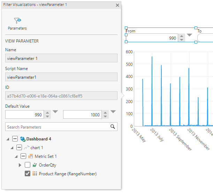
Task: Open the Parameters filter icon
Action: pos(17,21)
